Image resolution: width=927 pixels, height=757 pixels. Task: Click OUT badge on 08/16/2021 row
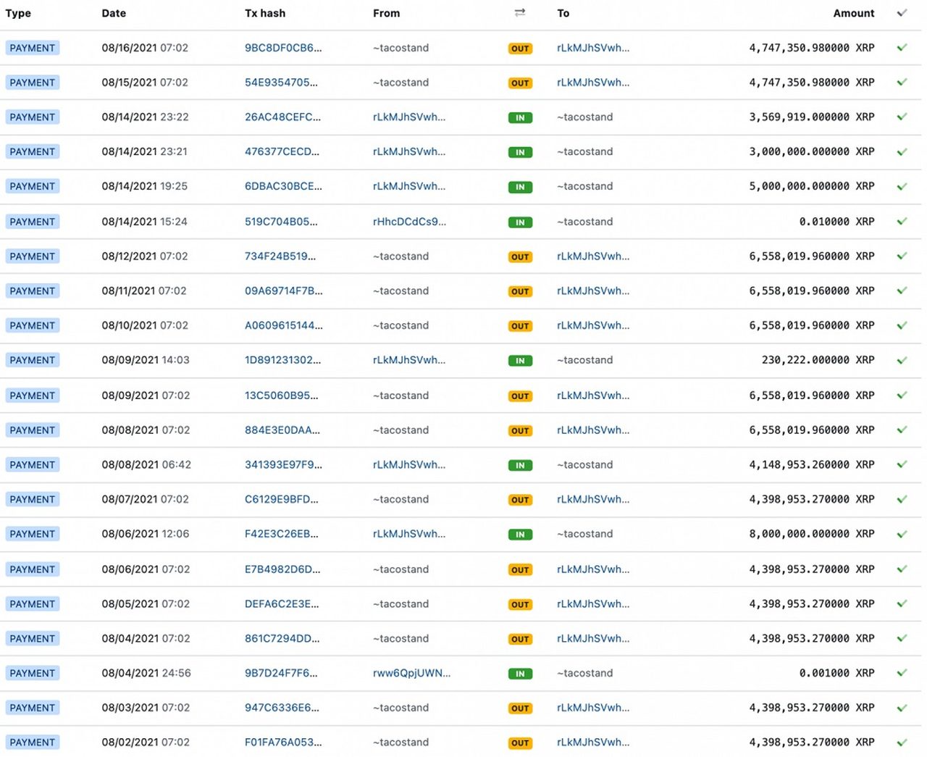[x=520, y=49]
